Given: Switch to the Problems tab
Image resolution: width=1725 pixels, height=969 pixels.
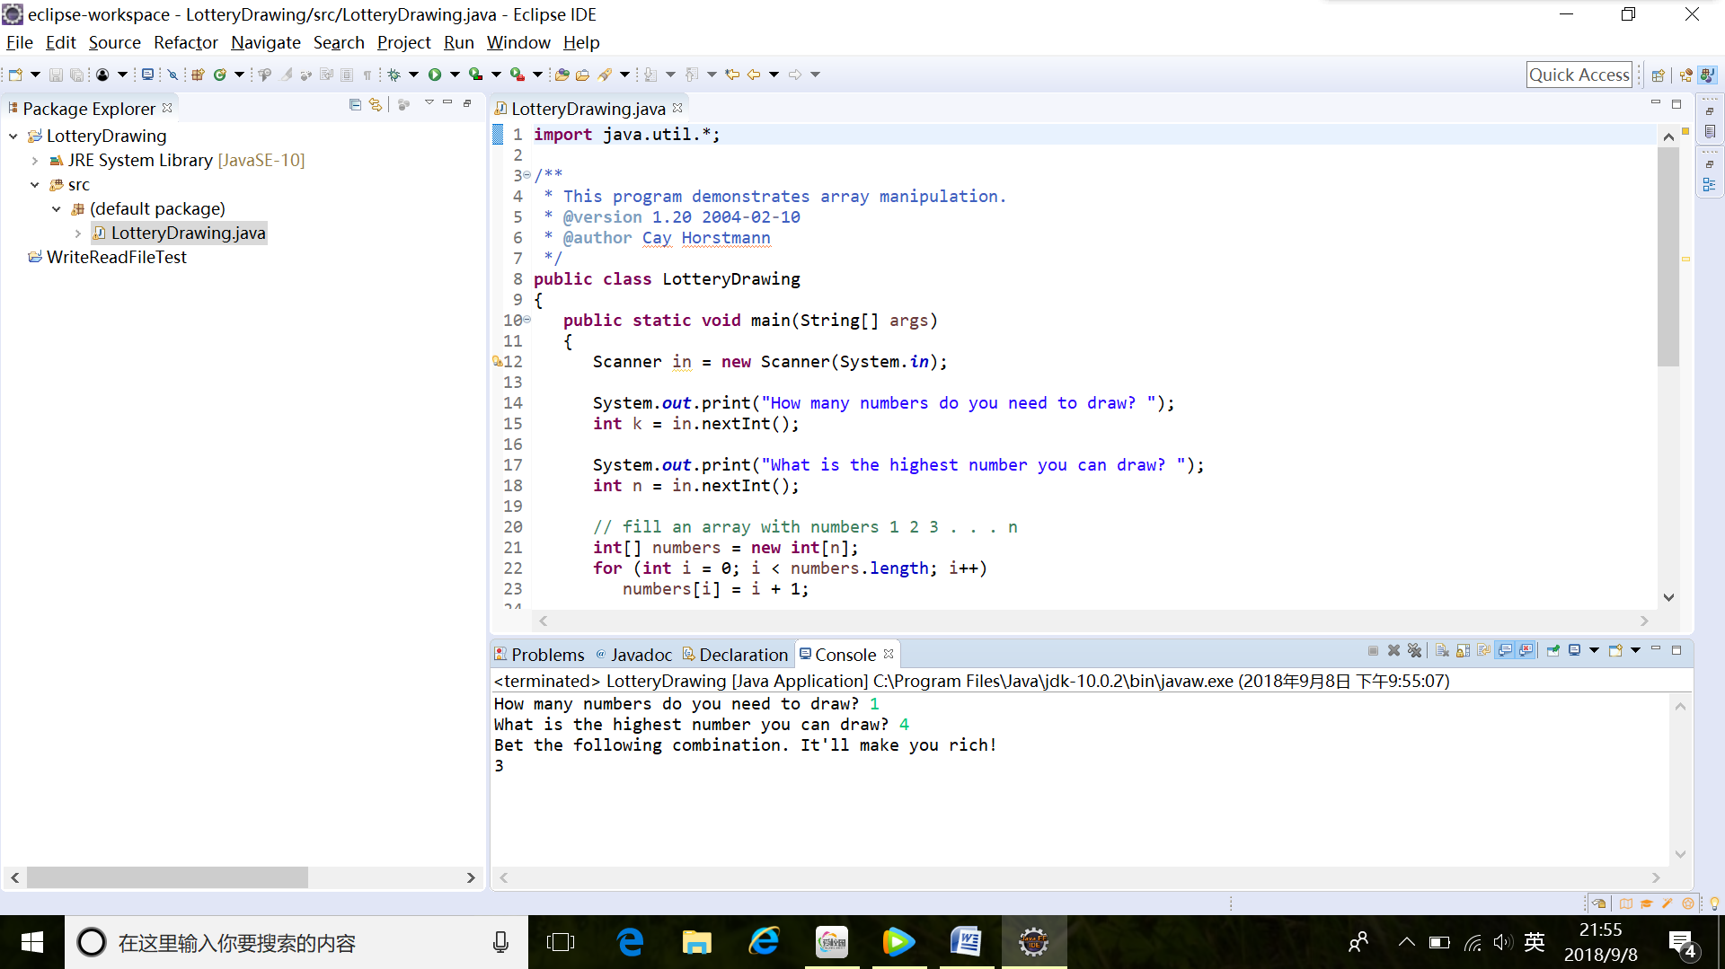Looking at the screenshot, I should click(539, 655).
